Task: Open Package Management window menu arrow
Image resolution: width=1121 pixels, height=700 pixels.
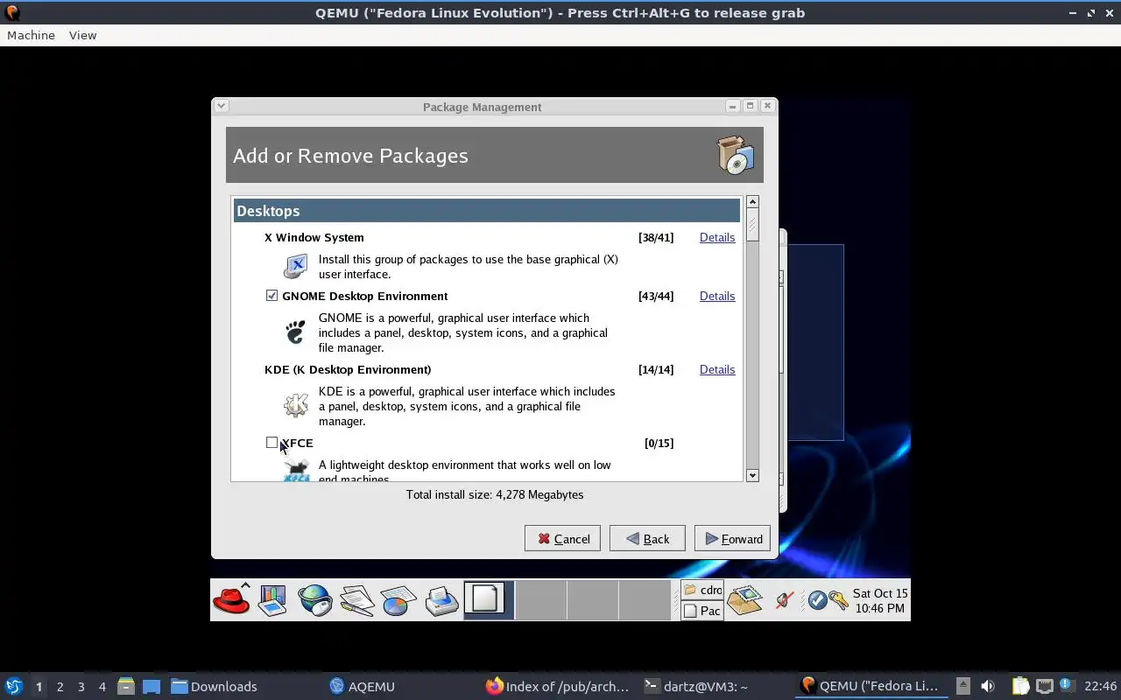Action: pos(222,106)
